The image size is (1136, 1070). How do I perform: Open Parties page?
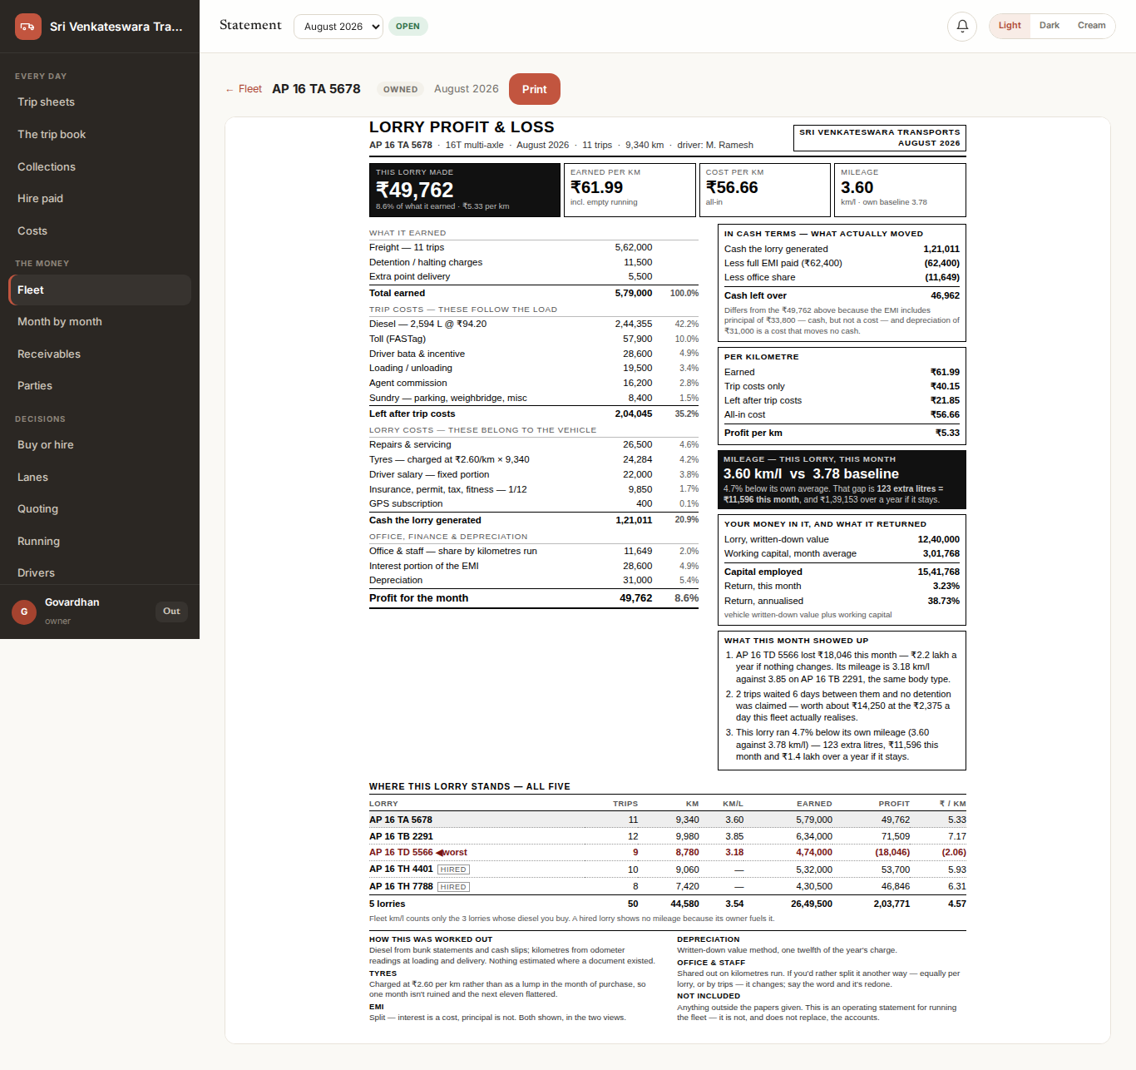tap(100, 386)
